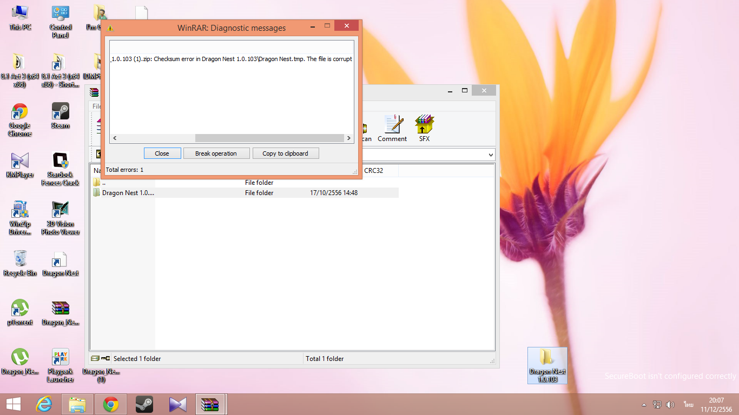
Task: Select the Dragon Nest shortcut on the desktop
Action: tap(60, 264)
